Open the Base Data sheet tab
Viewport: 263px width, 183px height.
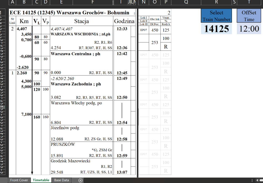[x=61, y=180]
